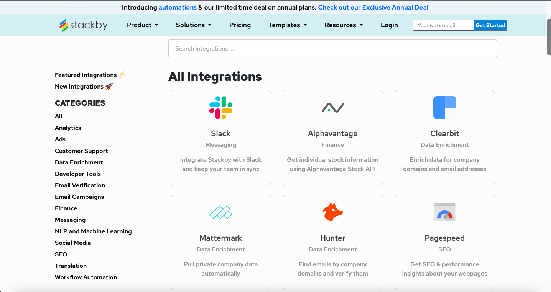This screenshot has height=292, width=551.
Task: Focus the work email input field
Action: point(443,25)
